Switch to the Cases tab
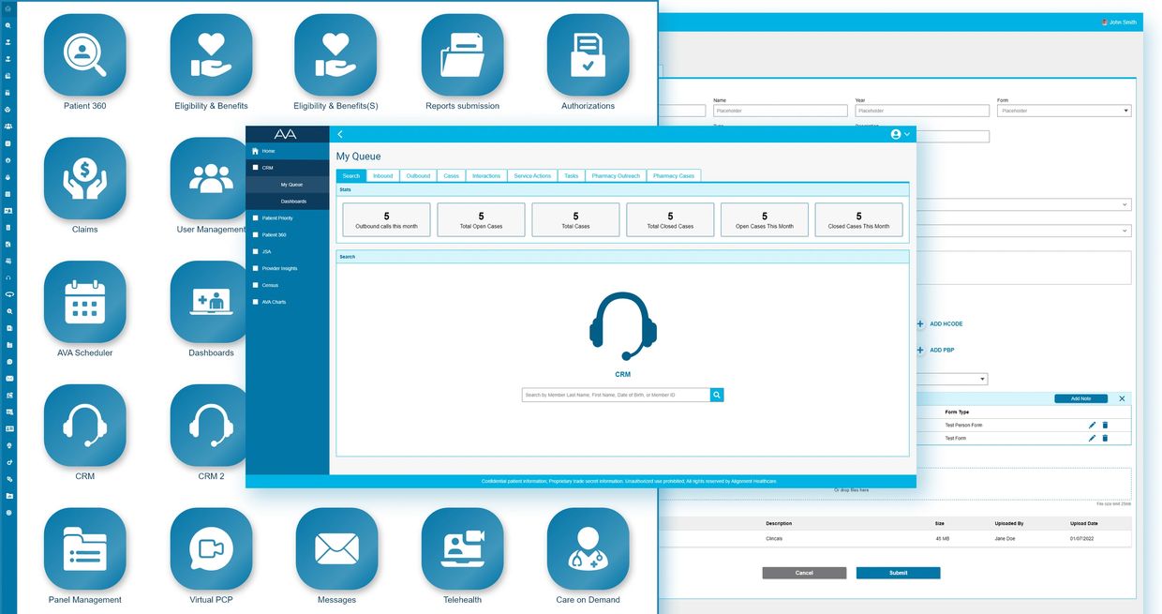This screenshot has height=614, width=1162. point(451,176)
